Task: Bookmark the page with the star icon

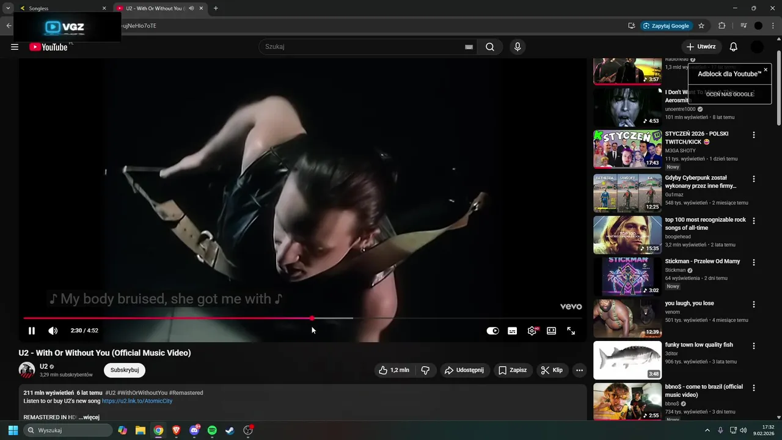Action: (x=701, y=26)
